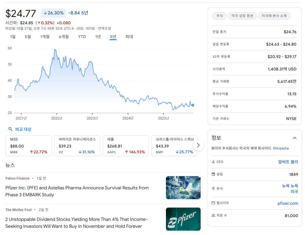Screen dimensions: 305x235
Task: Click the CEO person icon
Action: [213, 162]
